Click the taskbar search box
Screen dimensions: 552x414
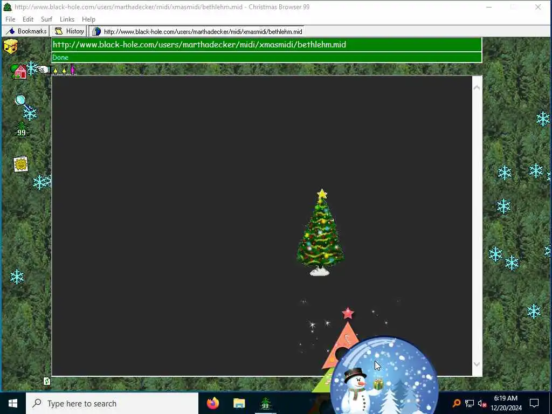[x=112, y=403]
